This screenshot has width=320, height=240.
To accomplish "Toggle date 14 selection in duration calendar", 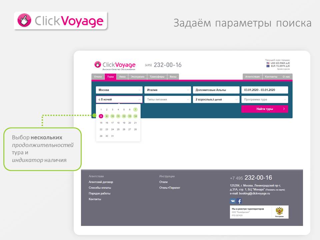I will 136,116.
